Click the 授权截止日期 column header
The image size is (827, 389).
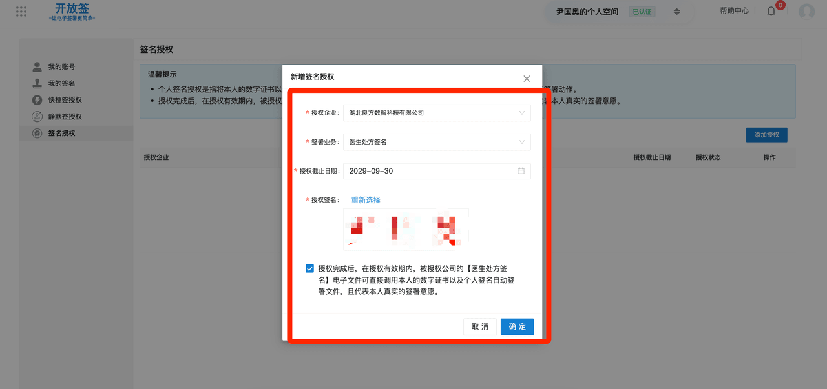652,157
